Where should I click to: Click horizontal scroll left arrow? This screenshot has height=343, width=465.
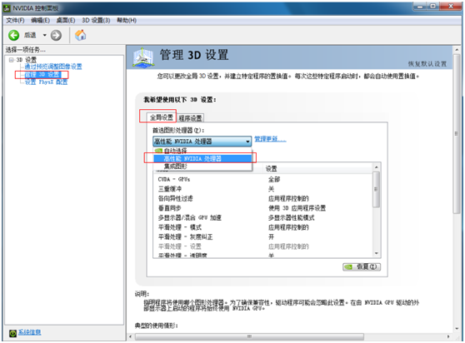[x=131, y=336]
